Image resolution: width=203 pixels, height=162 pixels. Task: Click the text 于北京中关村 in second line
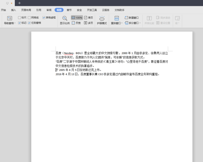coord(64,57)
